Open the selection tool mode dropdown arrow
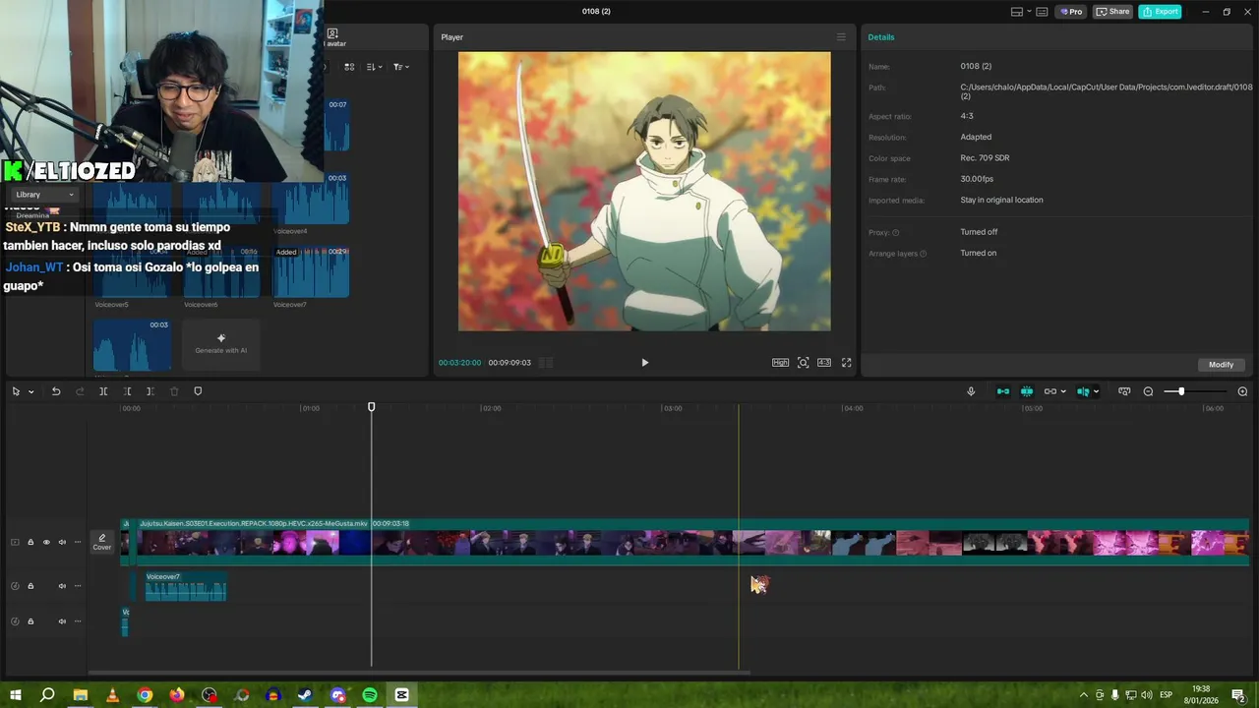This screenshot has width=1259, height=708. (x=30, y=391)
